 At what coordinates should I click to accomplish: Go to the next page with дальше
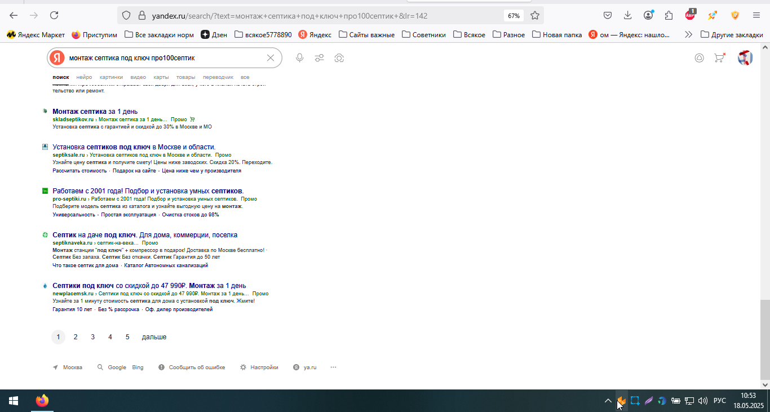pos(154,337)
